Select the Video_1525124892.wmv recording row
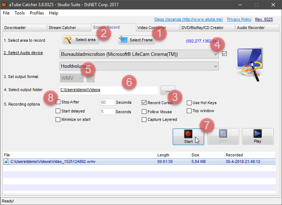Image resolution: width=282 pixels, height=205 pixels. click(x=140, y=161)
